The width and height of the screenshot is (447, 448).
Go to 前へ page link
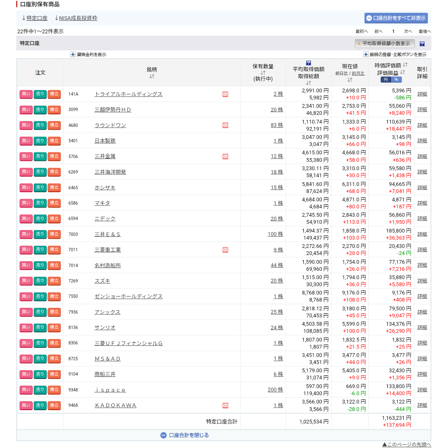[x=378, y=32]
